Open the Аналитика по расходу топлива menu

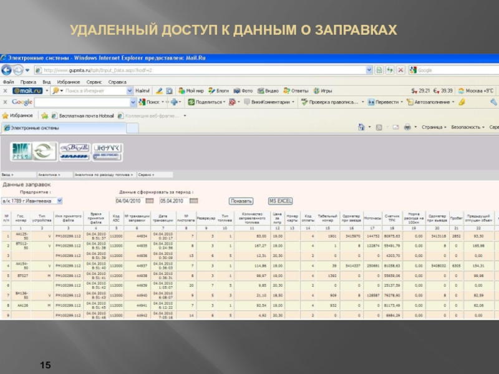[104, 176]
